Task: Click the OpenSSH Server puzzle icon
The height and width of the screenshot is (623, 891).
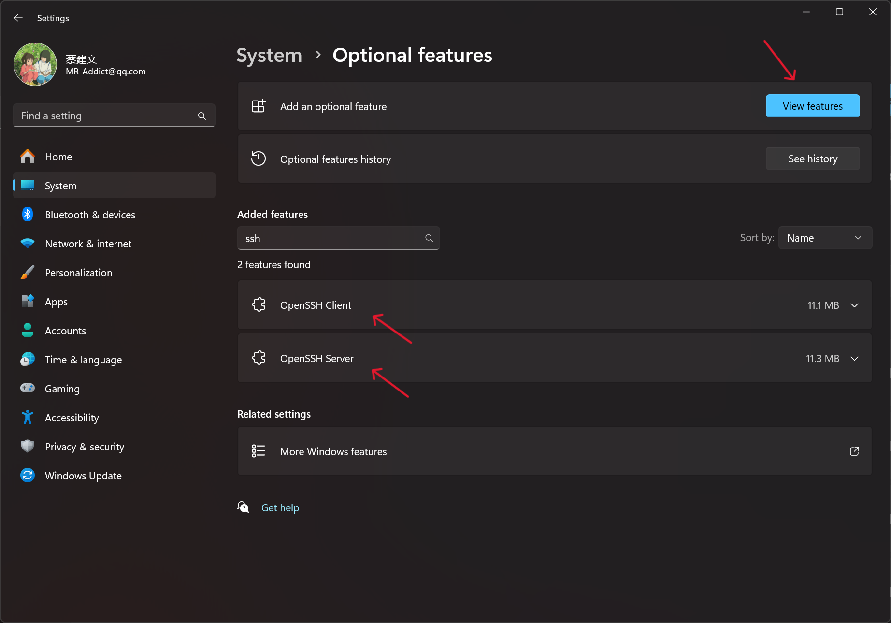Action: [x=259, y=358]
